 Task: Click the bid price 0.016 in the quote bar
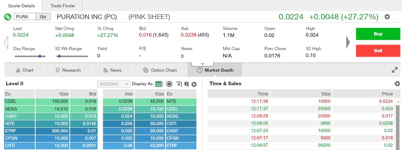[145, 35]
